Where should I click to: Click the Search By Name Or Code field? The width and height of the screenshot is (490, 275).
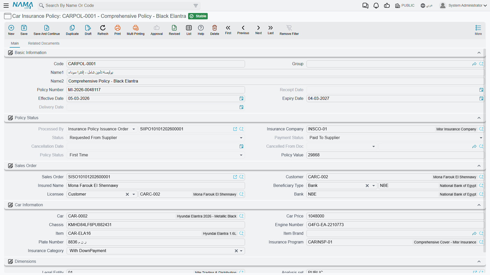tap(119, 5)
